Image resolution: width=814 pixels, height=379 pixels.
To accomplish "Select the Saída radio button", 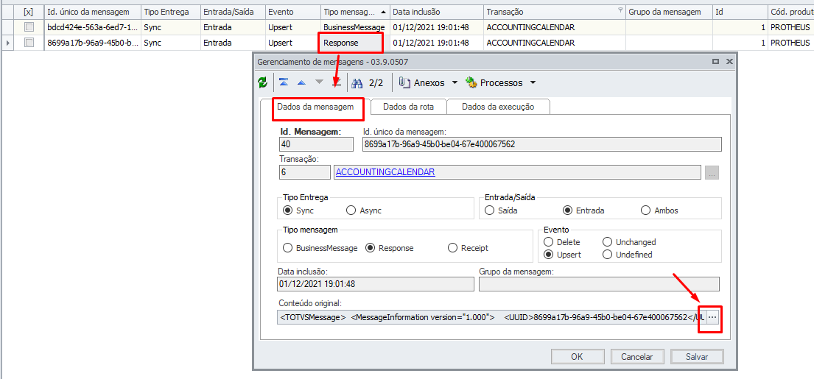I will point(488,210).
